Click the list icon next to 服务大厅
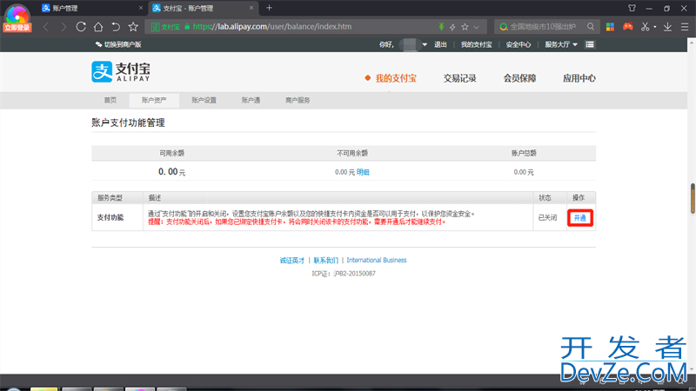The width and height of the screenshot is (696, 391). tap(590, 44)
